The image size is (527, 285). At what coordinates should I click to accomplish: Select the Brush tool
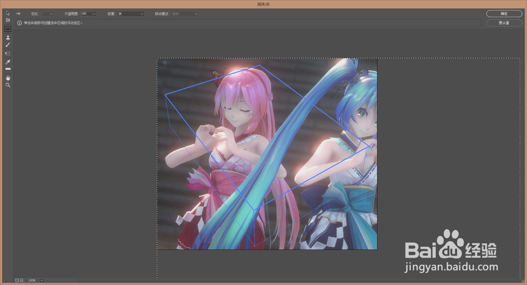click(x=8, y=45)
